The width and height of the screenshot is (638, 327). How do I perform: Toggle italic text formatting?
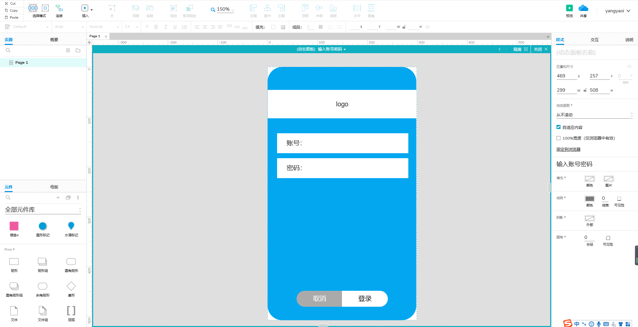tap(165, 27)
